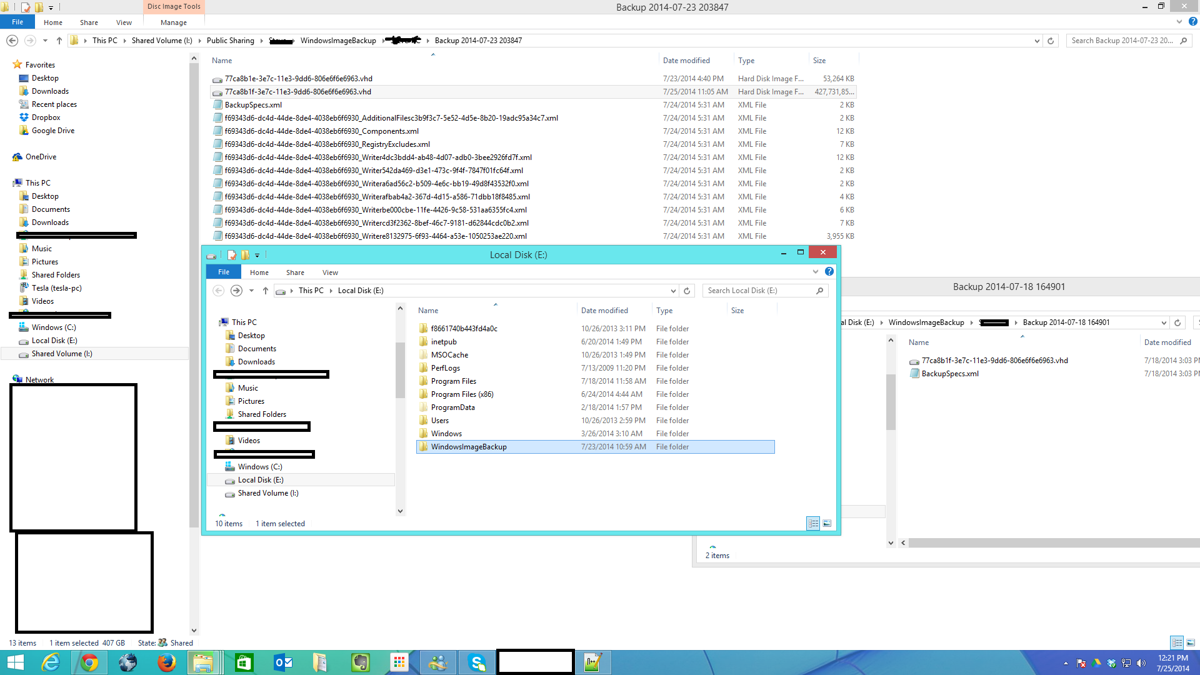Refresh the Local Disk (E:) address bar

tap(686, 291)
